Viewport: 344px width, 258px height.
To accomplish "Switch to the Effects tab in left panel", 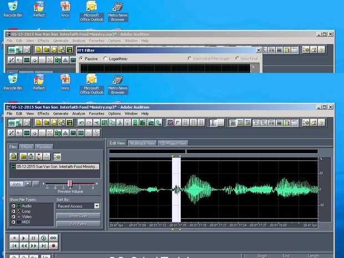I will [x=27, y=147].
